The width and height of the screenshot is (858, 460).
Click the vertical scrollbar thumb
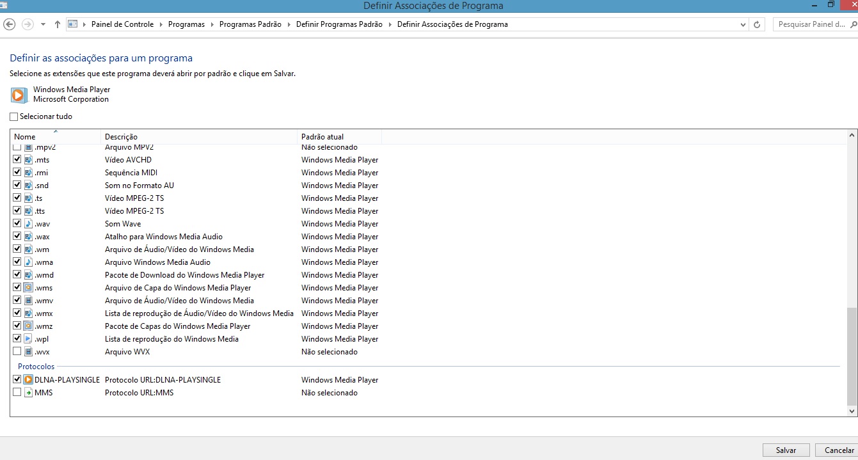coord(852,356)
